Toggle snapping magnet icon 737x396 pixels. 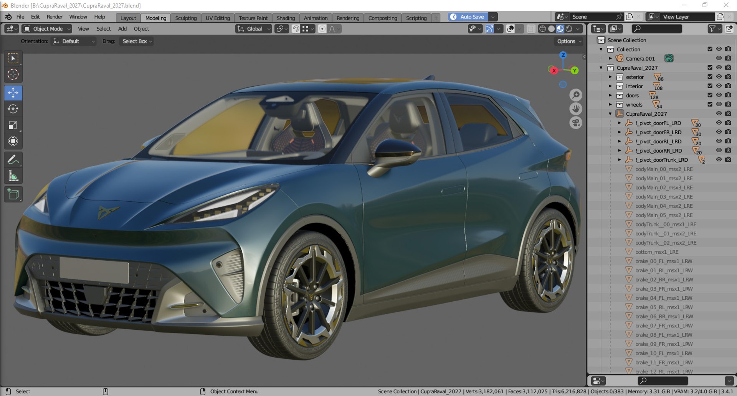point(296,29)
